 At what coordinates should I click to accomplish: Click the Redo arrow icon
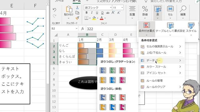54,16
